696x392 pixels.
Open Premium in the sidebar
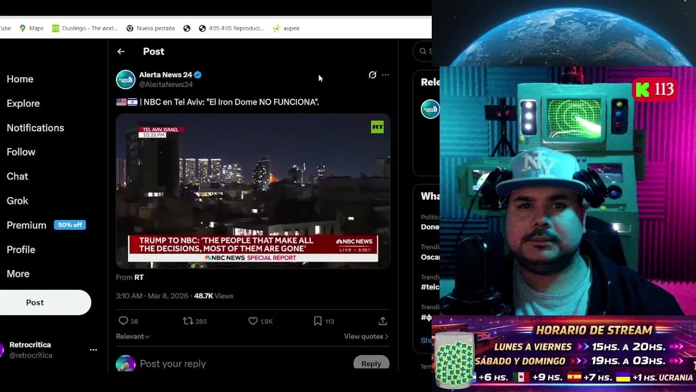[x=27, y=225]
